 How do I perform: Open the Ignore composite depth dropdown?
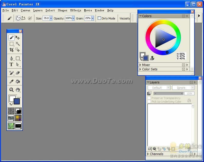click(183, 88)
